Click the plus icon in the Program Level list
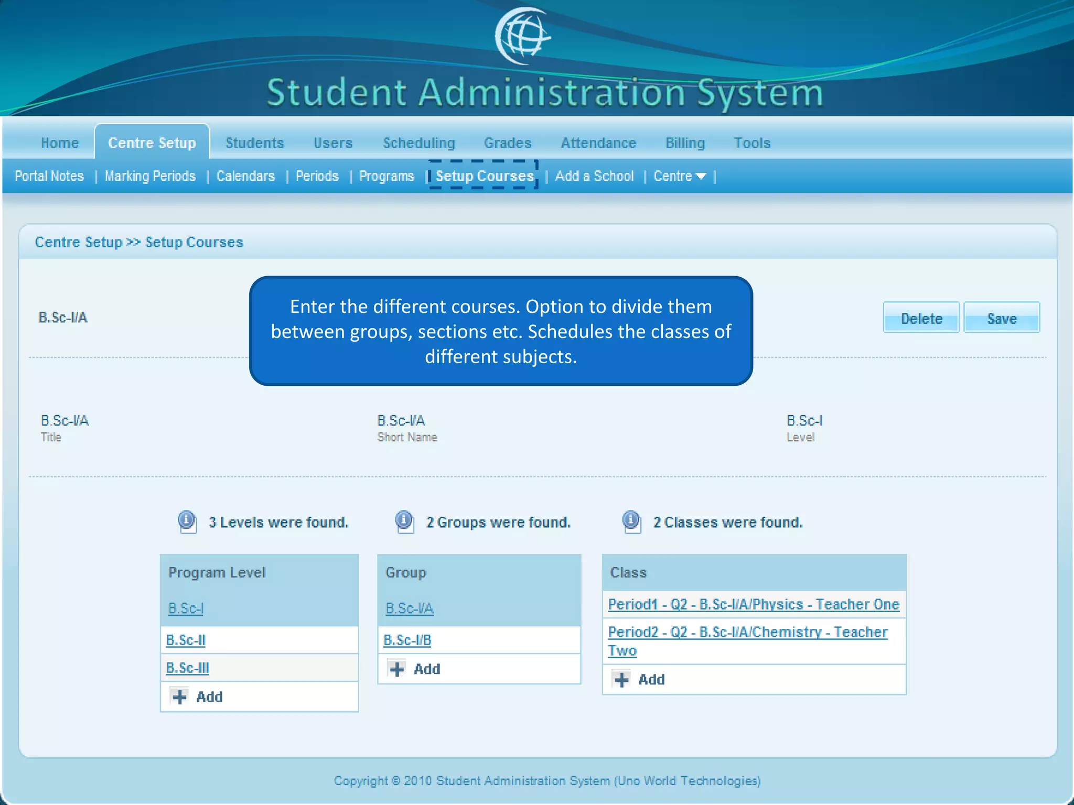Image resolution: width=1074 pixels, height=805 pixels. tap(179, 697)
